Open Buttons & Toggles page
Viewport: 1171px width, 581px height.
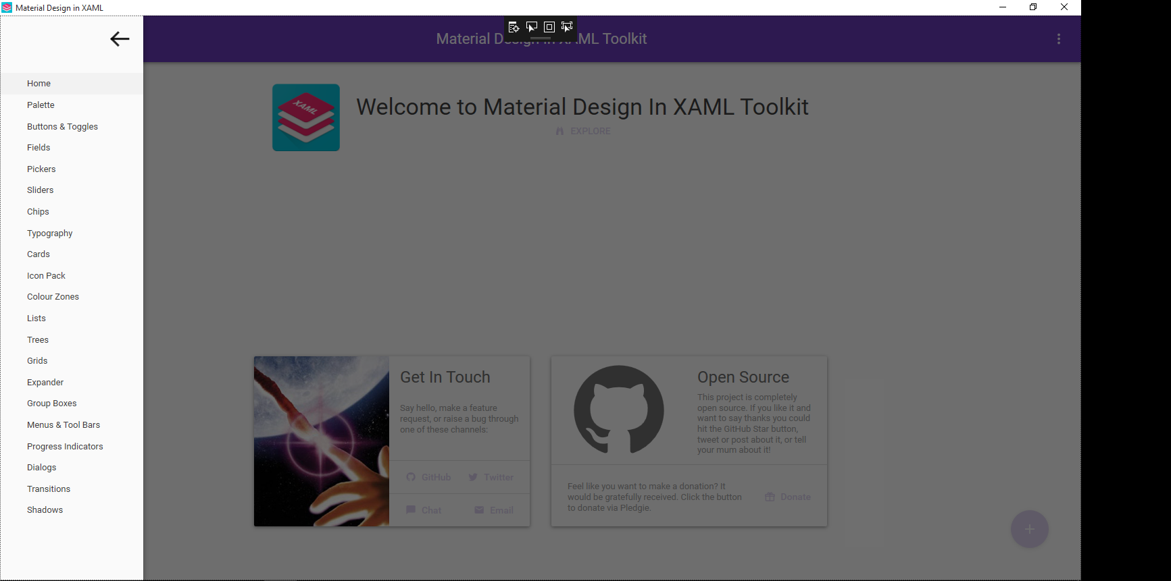72,126
